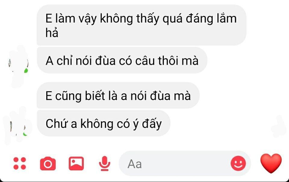Select message 'E làm vậy không thấy quá đáng lắm hả'
Image resolution: width=289 pixels, height=182 pixels.
141,25
